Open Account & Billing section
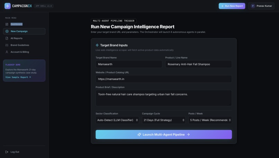Screen dimensions: 279x158 pos(24,52)
